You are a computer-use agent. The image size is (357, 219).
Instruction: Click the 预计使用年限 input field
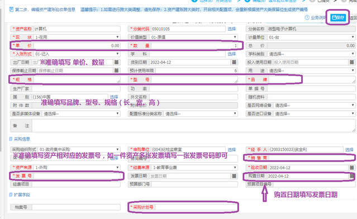click(197, 70)
